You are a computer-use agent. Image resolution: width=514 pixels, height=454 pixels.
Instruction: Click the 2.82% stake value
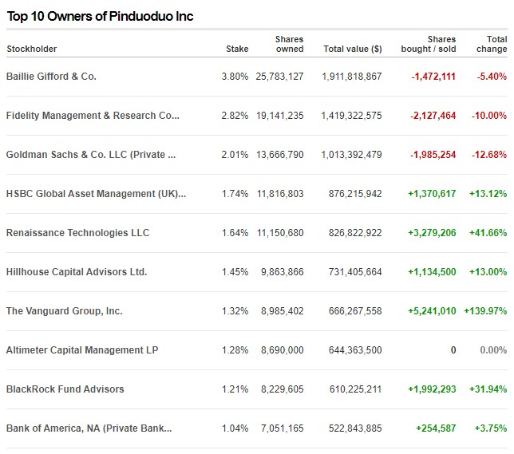coord(235,116)
